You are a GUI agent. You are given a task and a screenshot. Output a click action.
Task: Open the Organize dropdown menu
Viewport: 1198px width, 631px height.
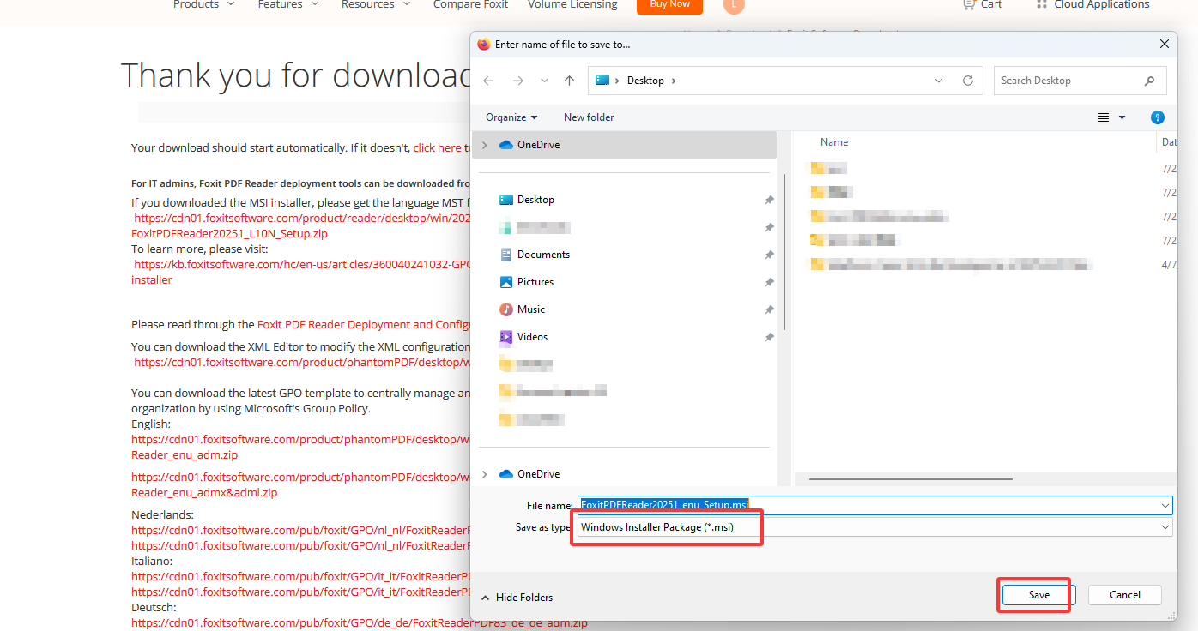(510, 117)
